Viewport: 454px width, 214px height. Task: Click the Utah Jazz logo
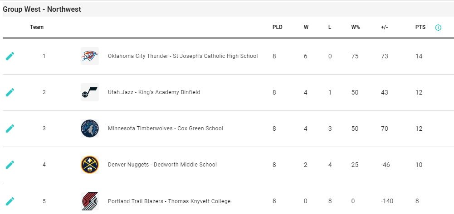coord(90,92)
